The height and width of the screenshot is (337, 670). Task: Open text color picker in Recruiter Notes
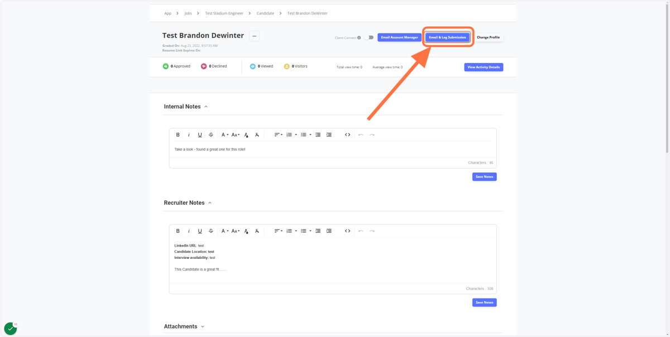coord(246,231)
